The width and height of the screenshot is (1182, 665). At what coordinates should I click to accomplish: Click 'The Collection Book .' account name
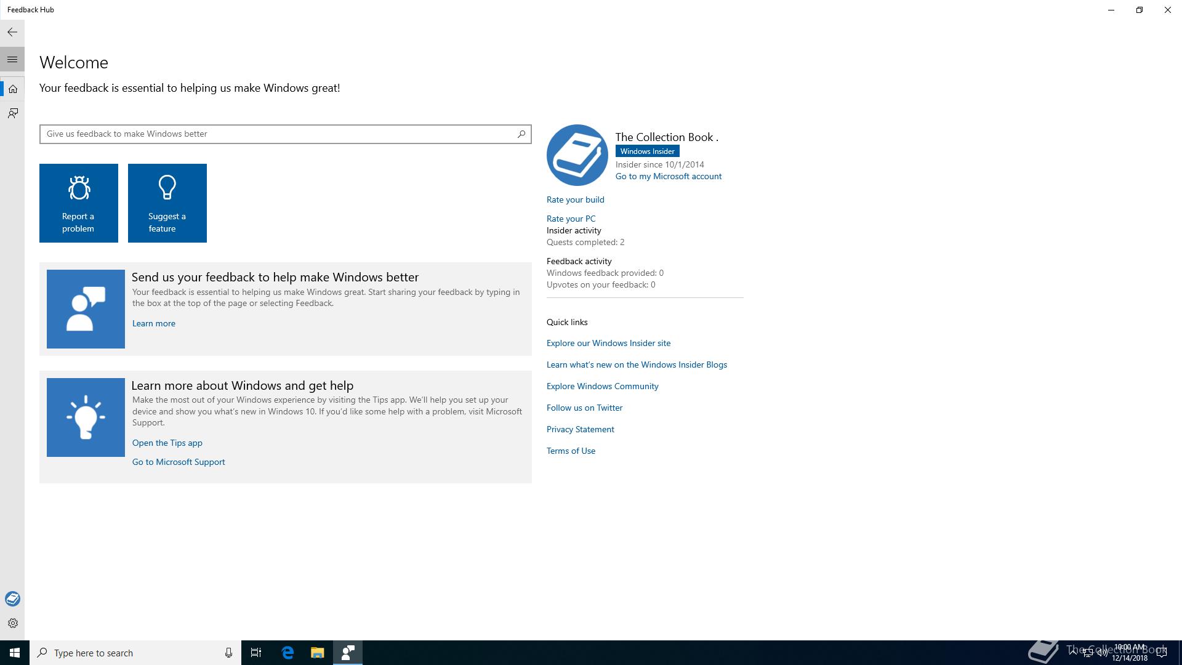(x=667, y=137)
